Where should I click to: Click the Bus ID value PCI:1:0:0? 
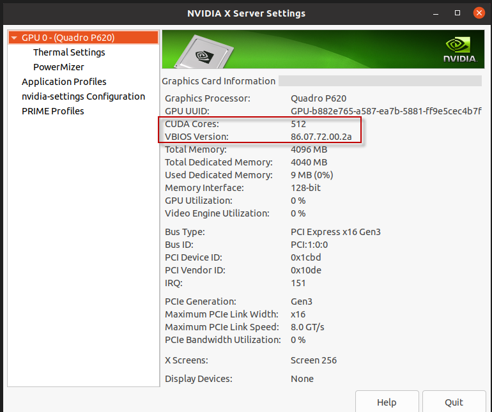coord(309,245)
